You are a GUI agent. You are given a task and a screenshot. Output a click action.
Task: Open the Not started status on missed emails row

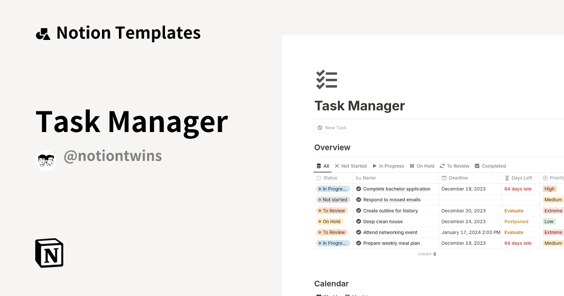click(333, 200)
